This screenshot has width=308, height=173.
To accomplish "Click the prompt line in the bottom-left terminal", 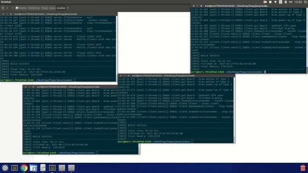I will click(60, 153).
